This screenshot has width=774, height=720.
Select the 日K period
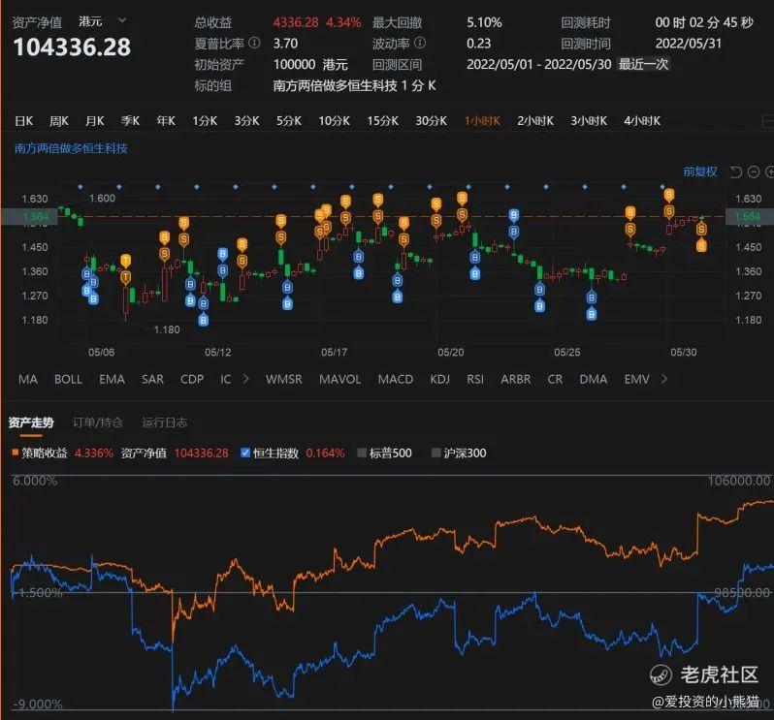pos(23,121)
